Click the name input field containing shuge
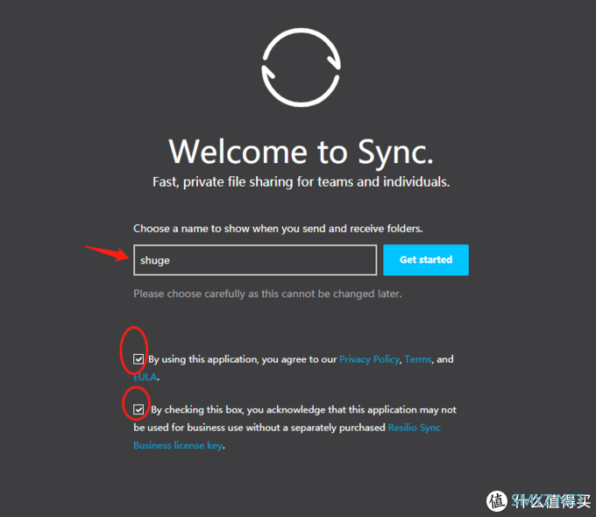596x517 pixels. coord(255,260)
